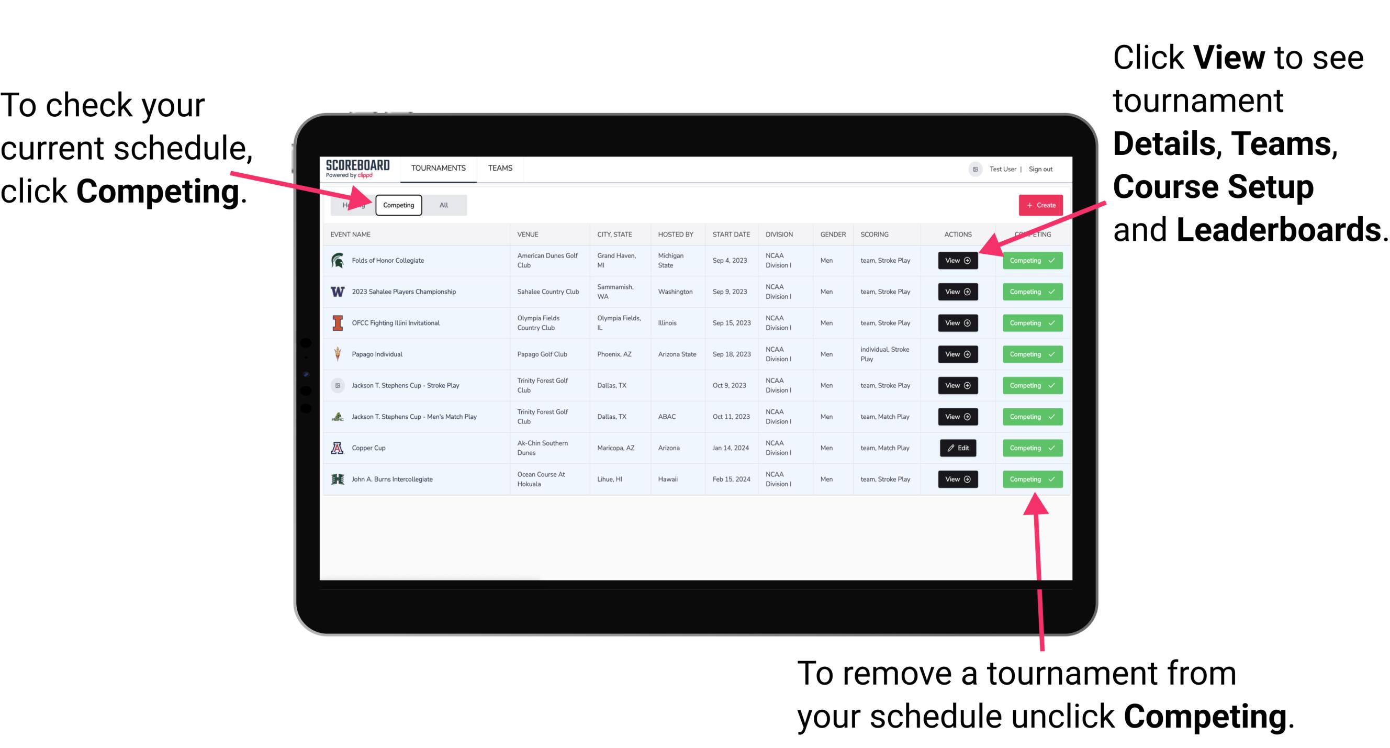Click the plus Create button
The height and width of the screenshot is (748, 1390).
tap(1039, 205)
